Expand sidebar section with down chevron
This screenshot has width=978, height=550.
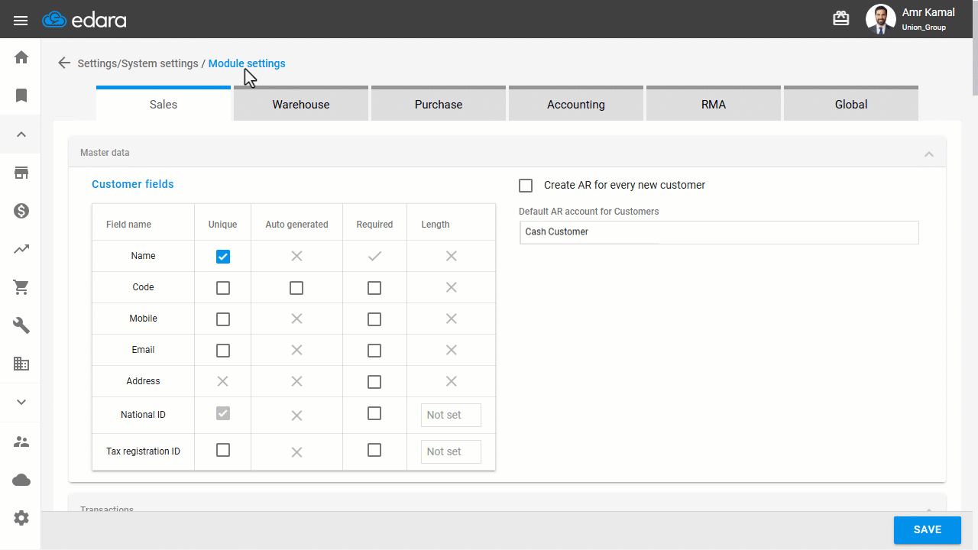point(21,403)
